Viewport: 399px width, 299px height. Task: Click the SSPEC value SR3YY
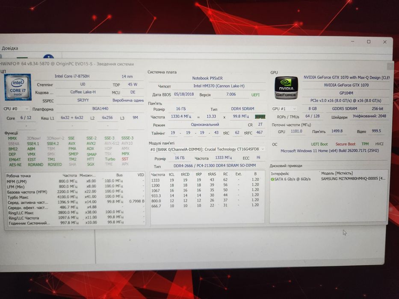pyautogui.click(x=83, y=100)
